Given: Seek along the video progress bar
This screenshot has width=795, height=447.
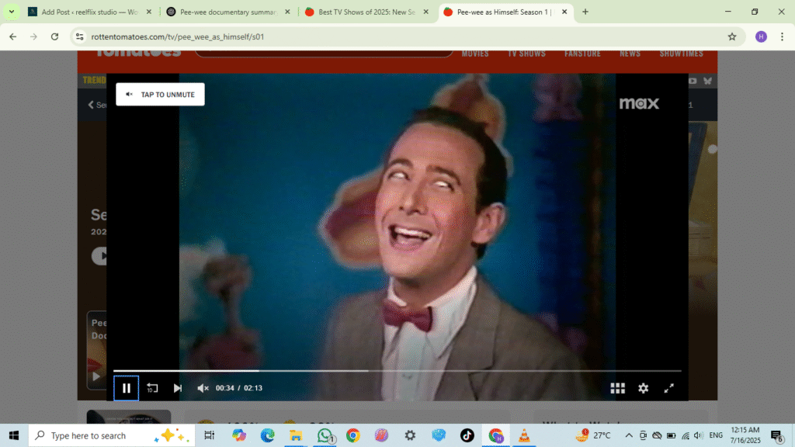Looking at the screenshot, I should (x=397, y=371).
